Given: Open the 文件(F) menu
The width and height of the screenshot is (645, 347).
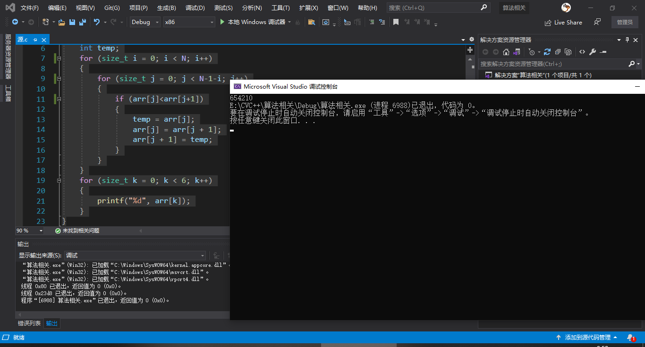Looking at the screenshot, I should pyautogui.click(x=30, y=8).
